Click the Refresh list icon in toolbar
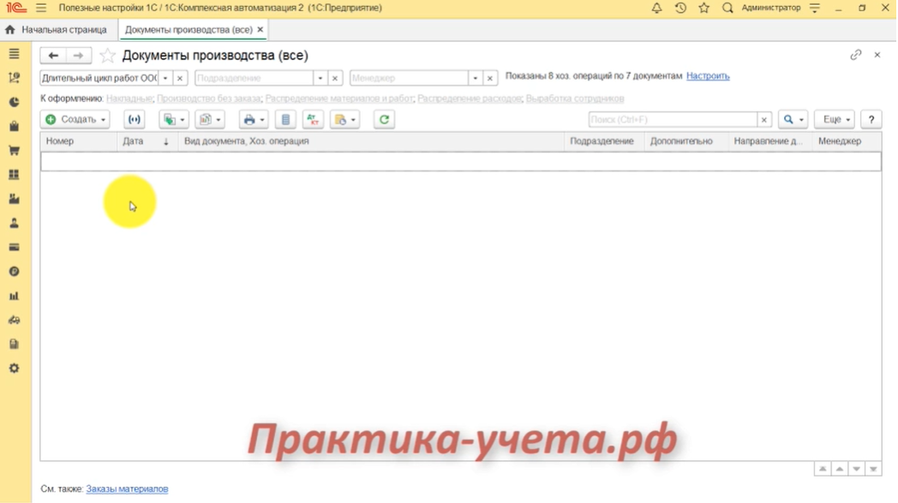The width and height of the screenshot is (898, 503). [x=384, y=120]
